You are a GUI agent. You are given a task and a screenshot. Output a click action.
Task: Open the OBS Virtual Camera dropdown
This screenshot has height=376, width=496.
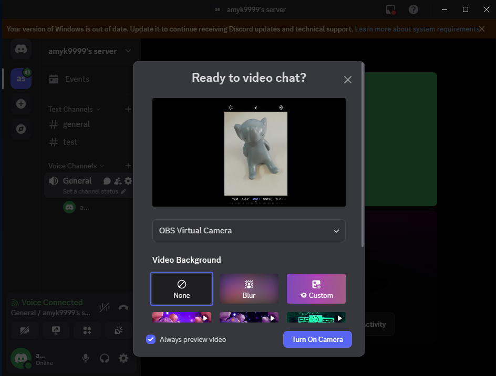pos(249,231)
